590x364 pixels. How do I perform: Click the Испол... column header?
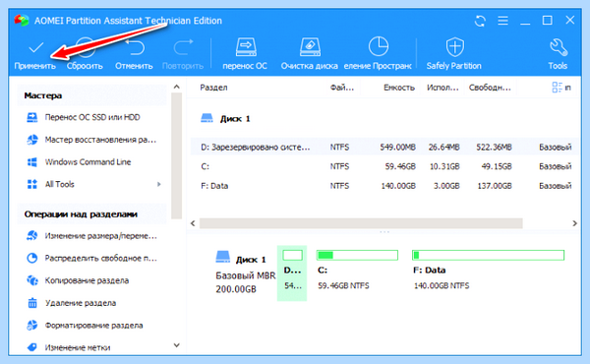pyautogui.click(x=442, y=88)
